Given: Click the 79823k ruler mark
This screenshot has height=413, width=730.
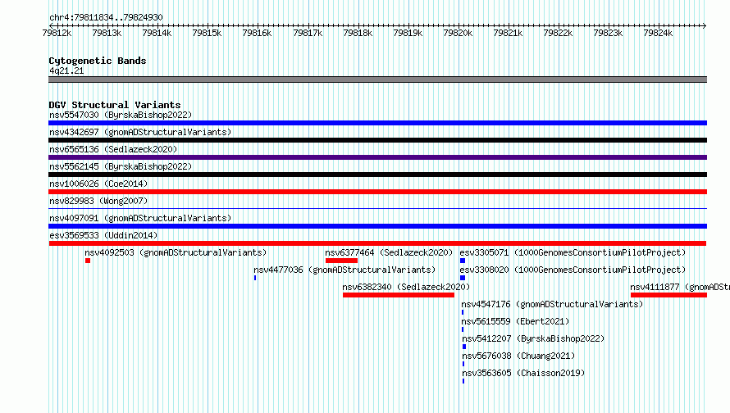Looking at the screenshot, I should (608, 33).
